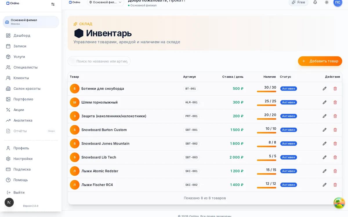Select Основной филиал Москва in sidebar
The width and height of the screenshot is (348, 217).
click(x=31, y=22)
